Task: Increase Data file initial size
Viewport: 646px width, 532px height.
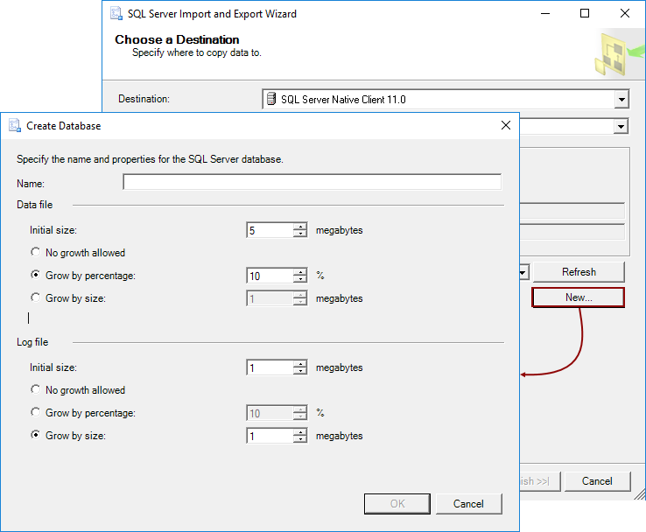Action: point(300,227)
